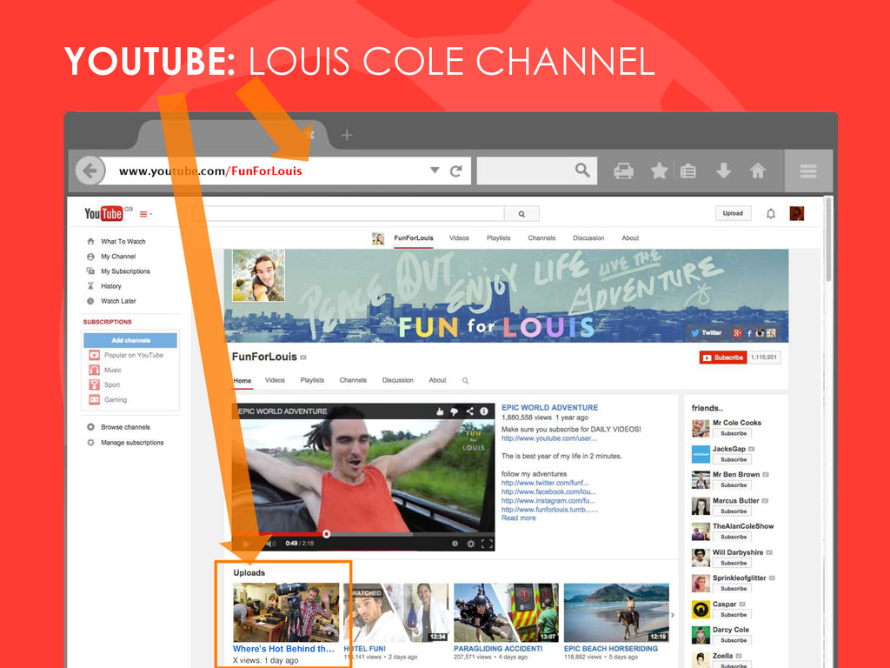Click the printer icon in browser toolbar
This screenshot has height=668, width=890.
pyautogui.click(x=623, y=170)
